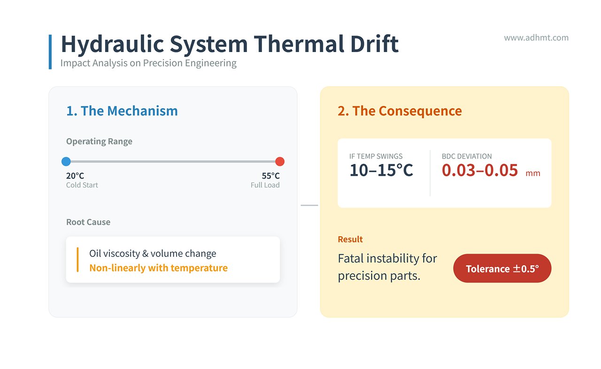Select the 1. The Mechanism heading
This screenshot has width=601, height=369.
coord(122,111)
